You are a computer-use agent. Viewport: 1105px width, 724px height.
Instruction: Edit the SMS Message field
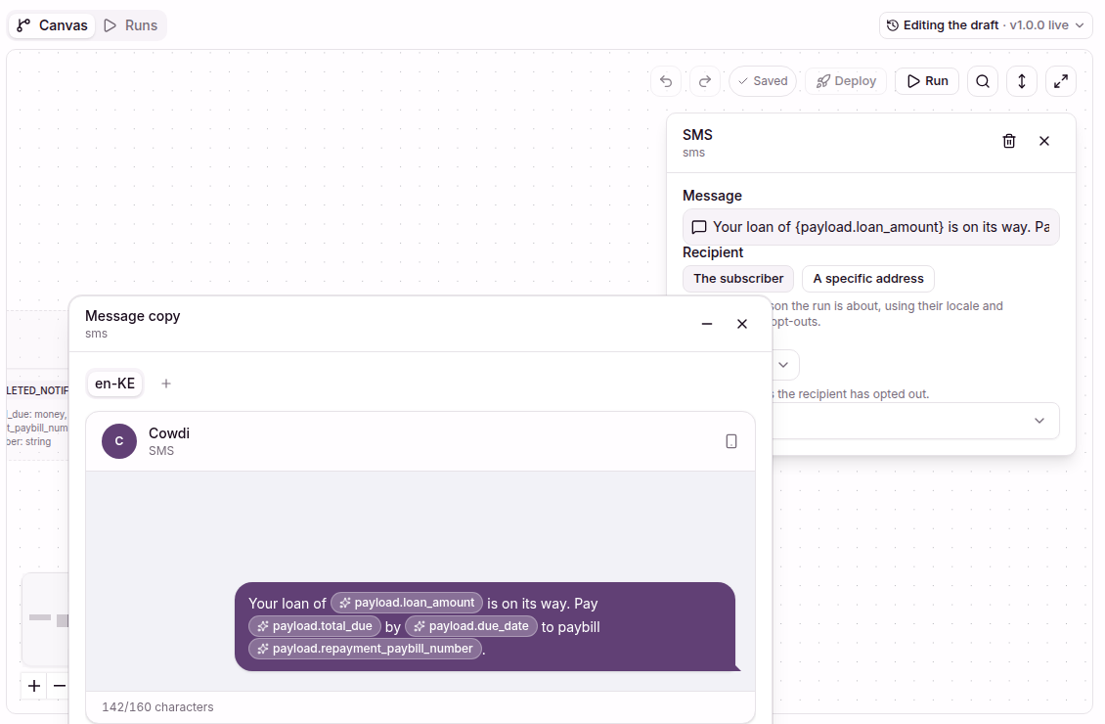click(x=871, y=227)
